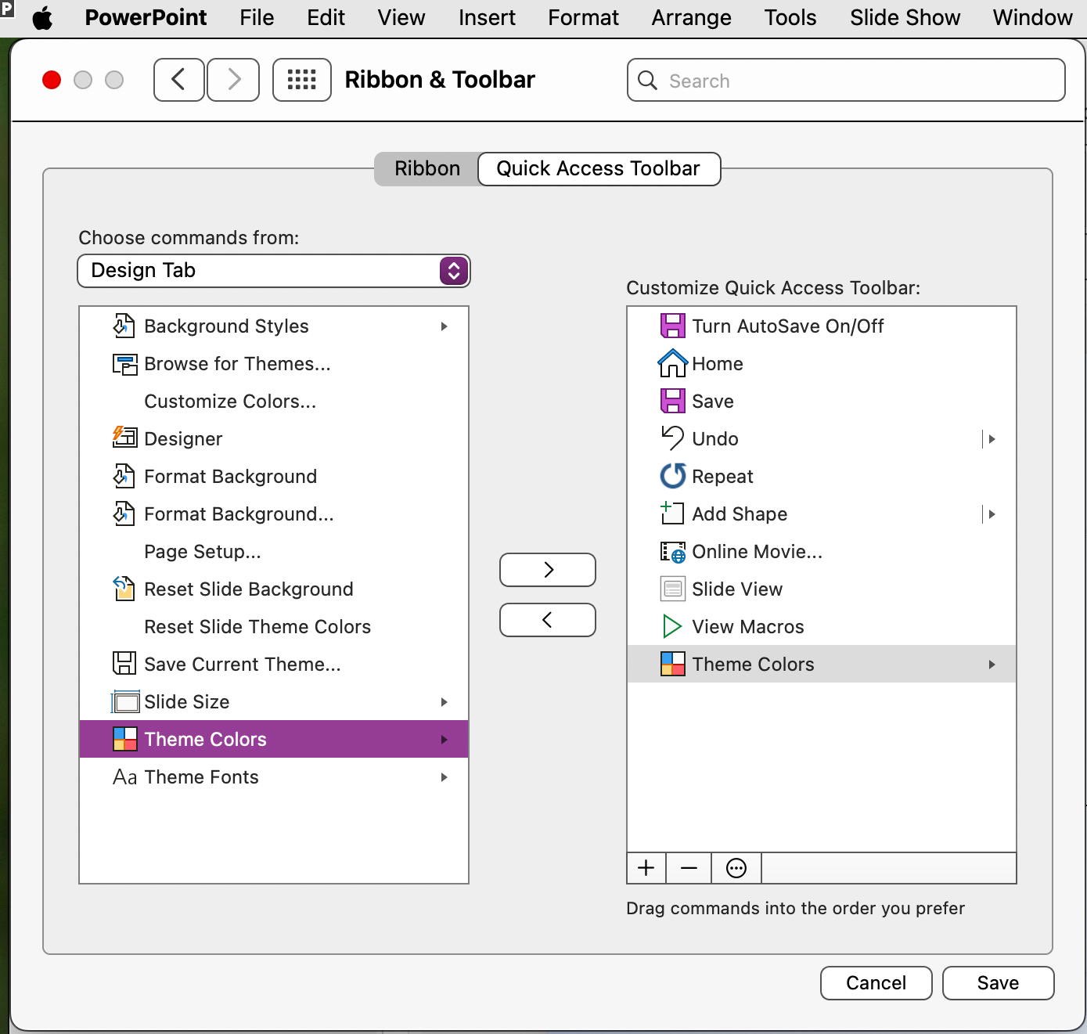Add selected command with right arrow button

[548, 570]
